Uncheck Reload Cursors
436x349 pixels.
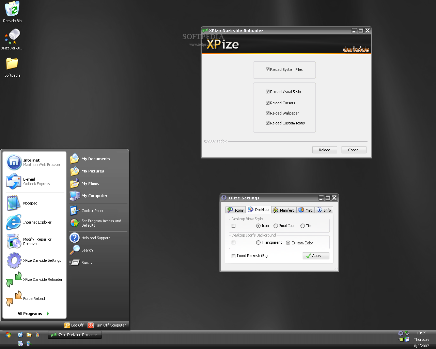point(268,103)
